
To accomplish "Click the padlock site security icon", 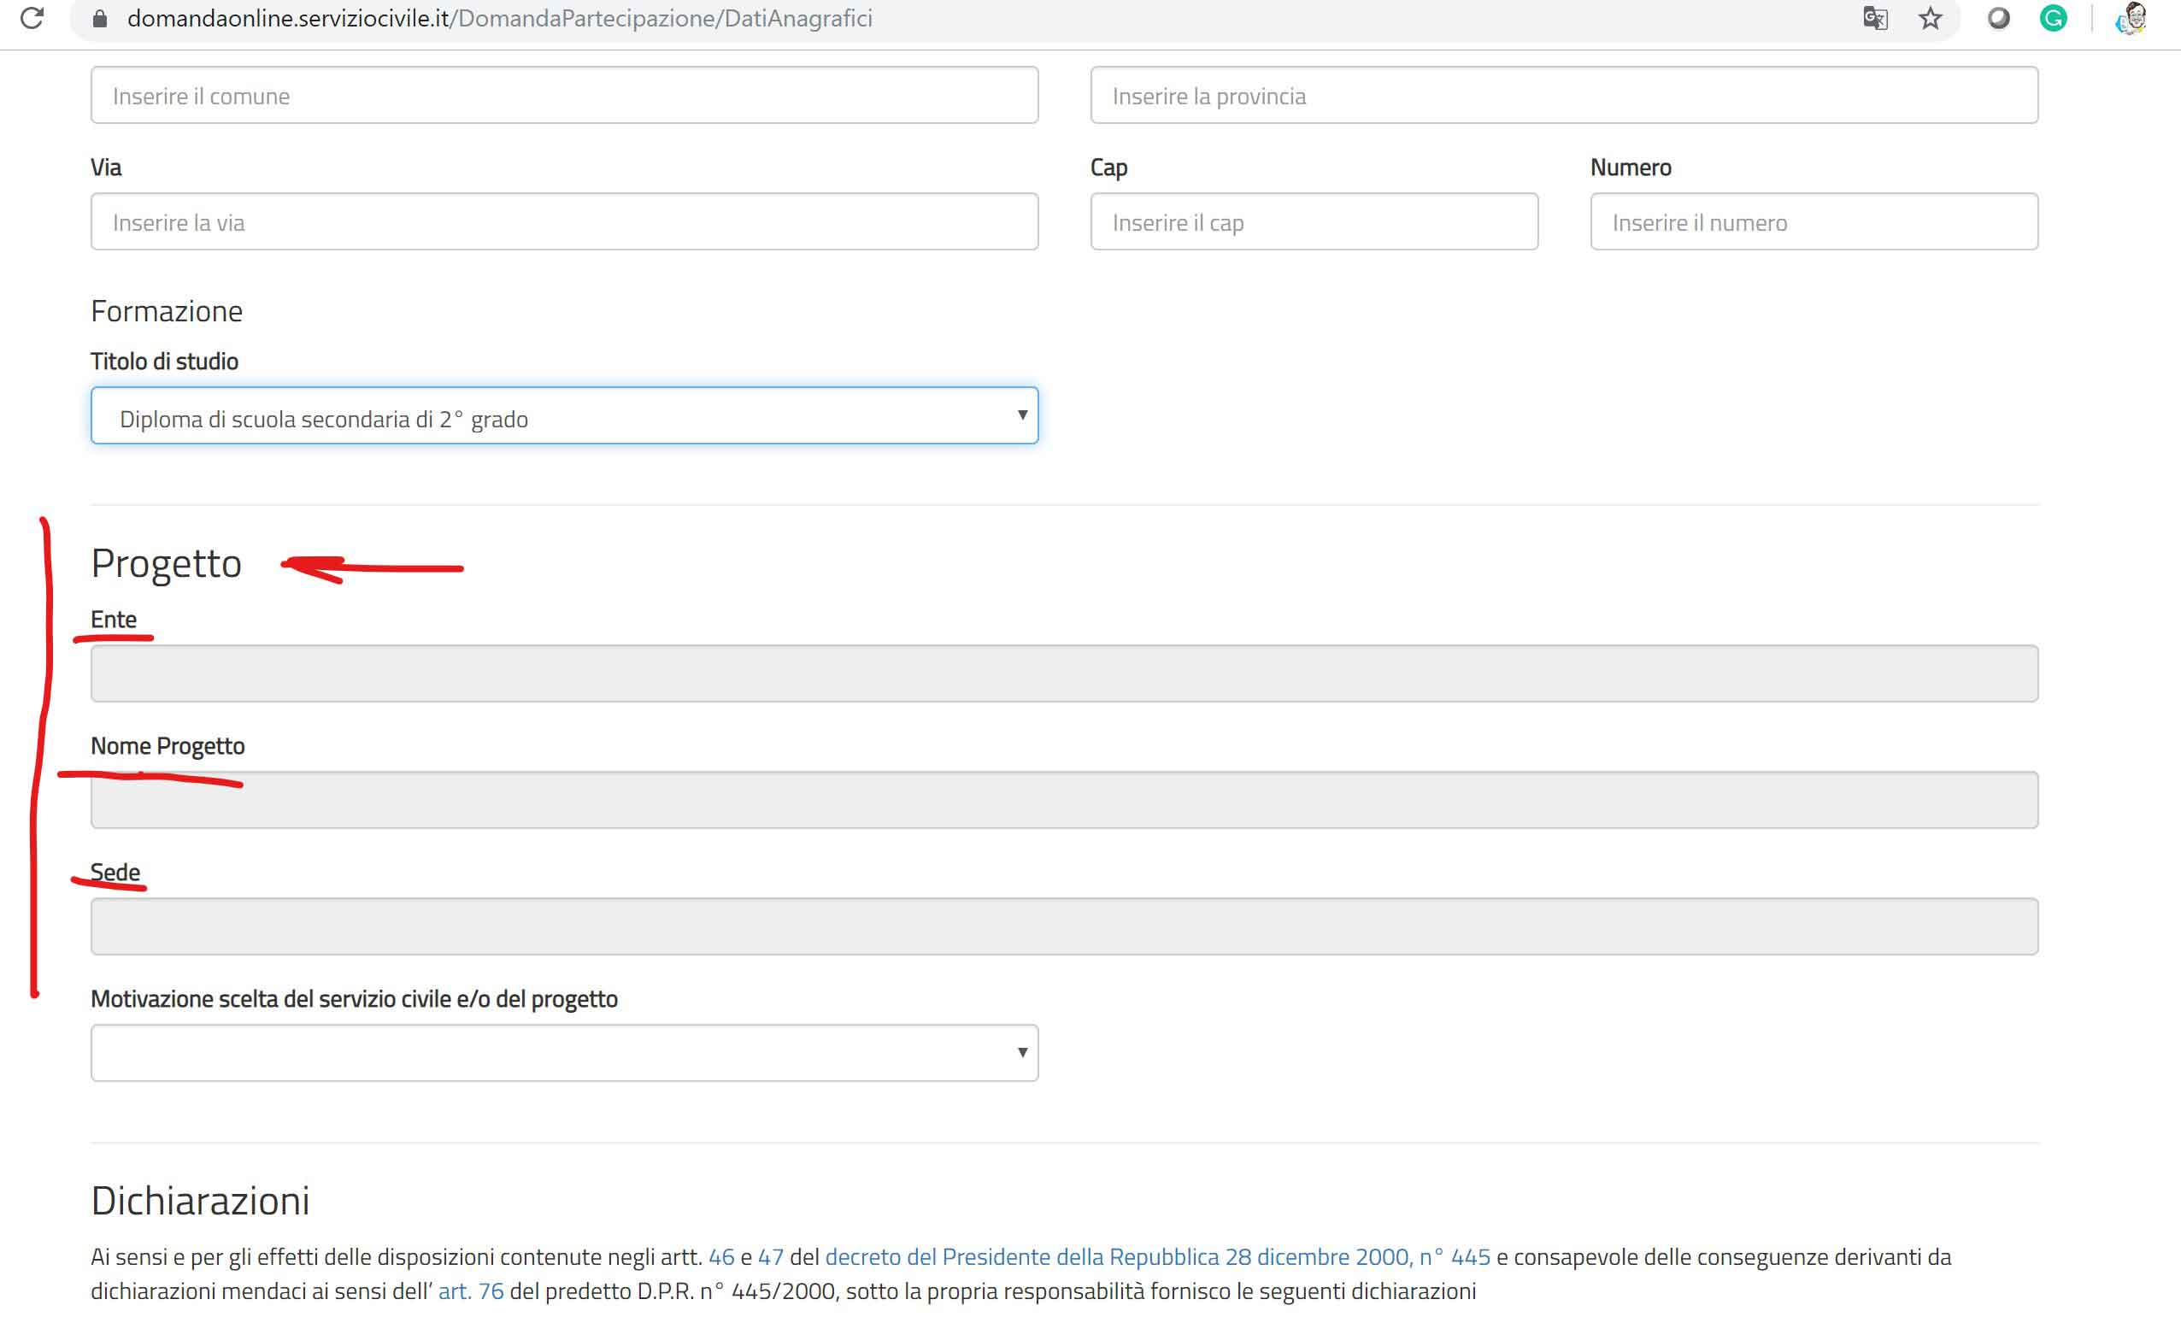I will 100,19.
